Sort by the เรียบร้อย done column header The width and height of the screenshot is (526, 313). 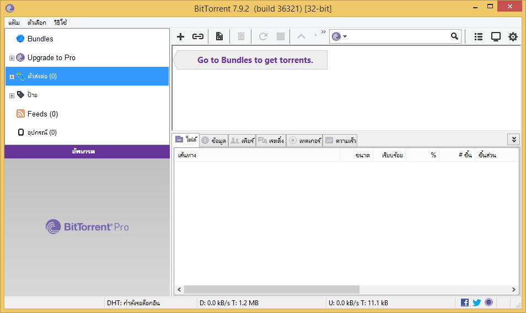[x=389, y=155]
